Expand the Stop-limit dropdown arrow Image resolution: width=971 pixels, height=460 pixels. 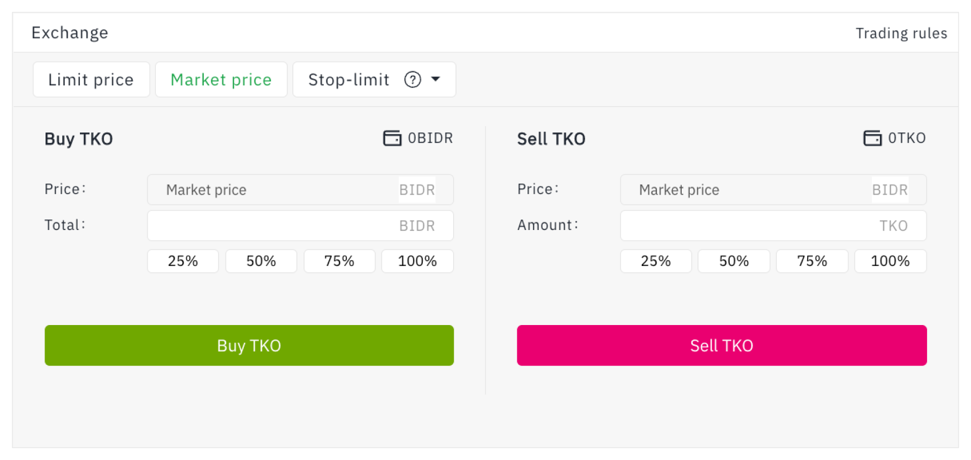pos(435,79)
